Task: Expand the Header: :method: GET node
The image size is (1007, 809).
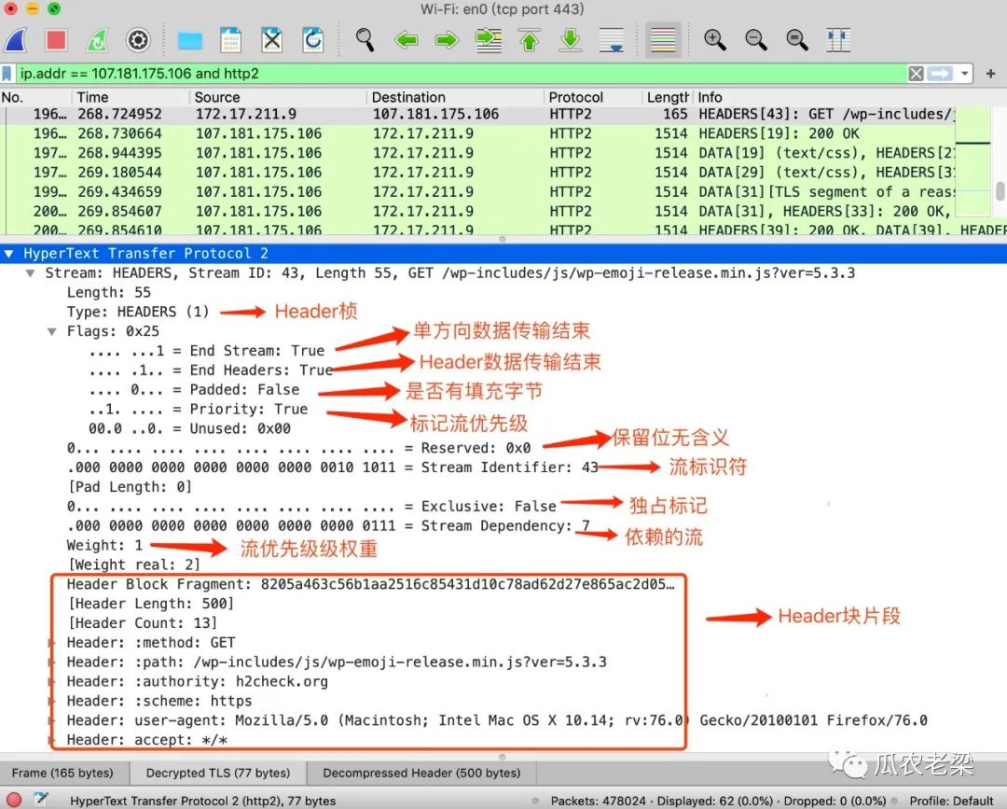Action: point(50,643)
